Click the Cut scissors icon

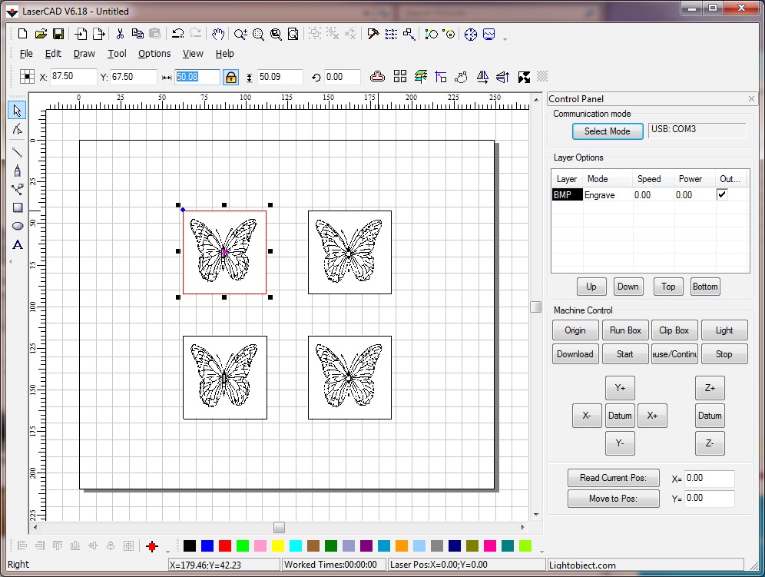(x=120, y=34)
